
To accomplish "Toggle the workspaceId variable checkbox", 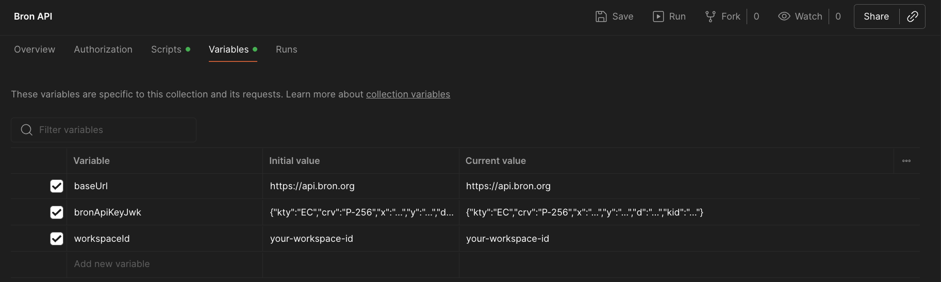I will click(57, 239).
